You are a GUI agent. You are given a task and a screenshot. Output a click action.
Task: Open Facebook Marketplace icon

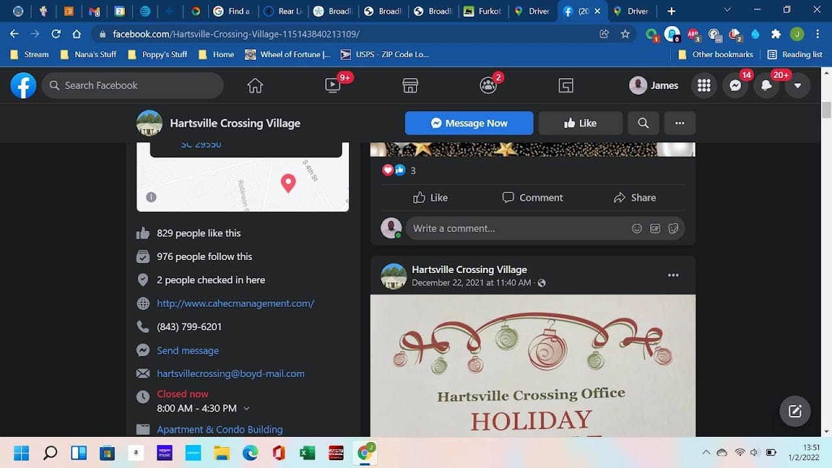pyautogui.click(x=410, y=85)
